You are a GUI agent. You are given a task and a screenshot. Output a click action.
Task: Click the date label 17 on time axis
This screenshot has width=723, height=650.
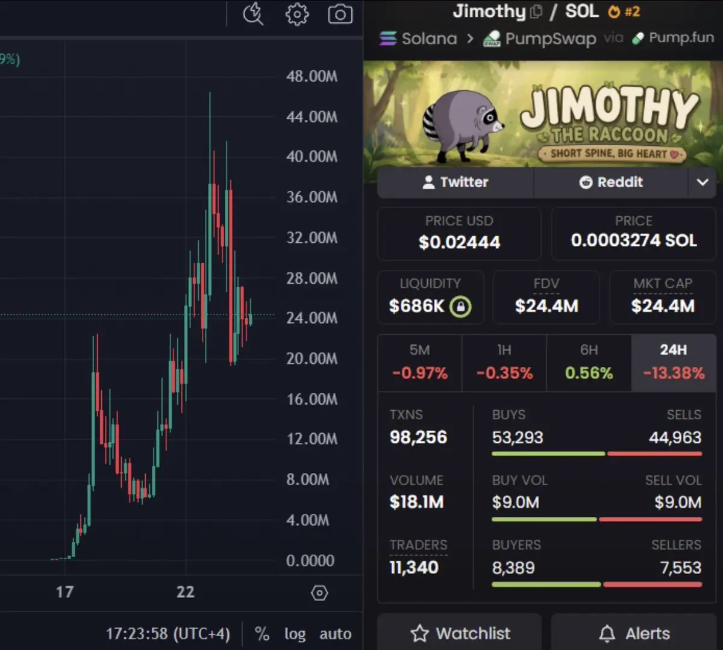click(64, 592)
